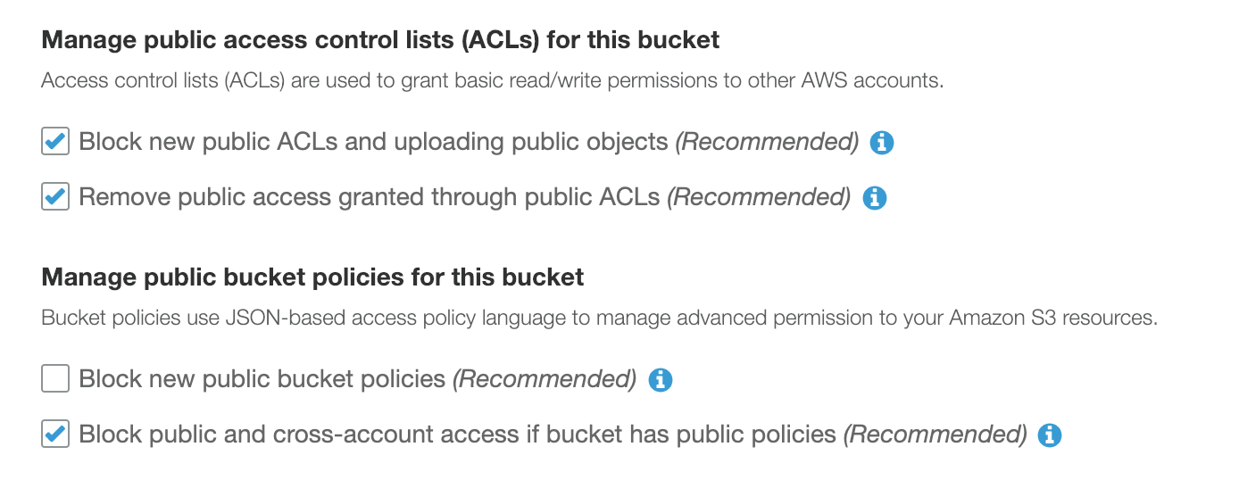Click the 'Block new public bucket policies' label text

tap(262, 379)
